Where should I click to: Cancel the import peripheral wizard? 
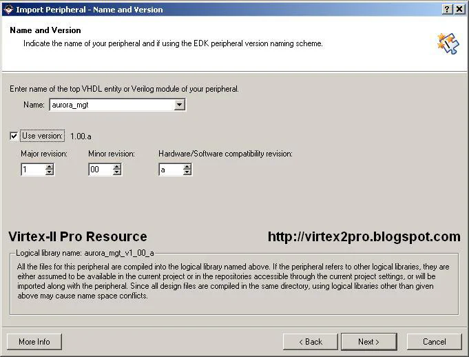coord(434,342)
